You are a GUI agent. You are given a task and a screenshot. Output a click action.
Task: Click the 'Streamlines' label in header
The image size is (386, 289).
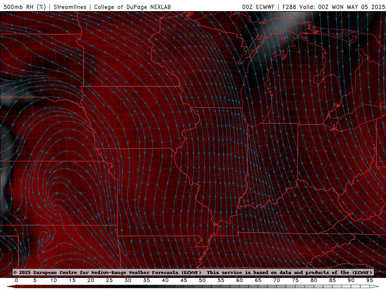[70, 7]
